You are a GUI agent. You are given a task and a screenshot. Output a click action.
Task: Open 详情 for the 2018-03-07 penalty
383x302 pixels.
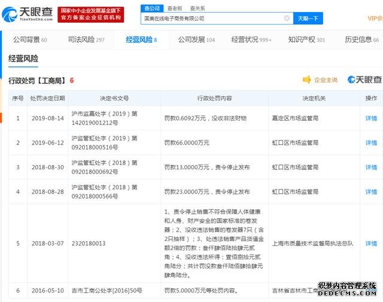coord(371,243)
